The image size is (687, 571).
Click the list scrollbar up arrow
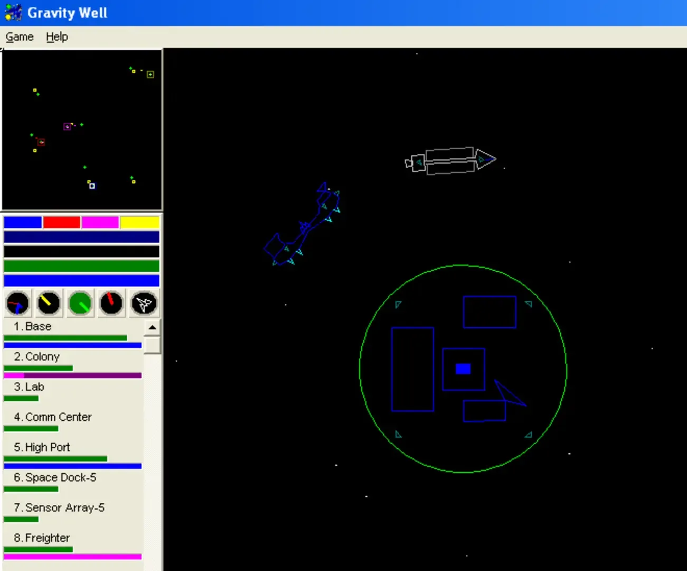(152, 328)
